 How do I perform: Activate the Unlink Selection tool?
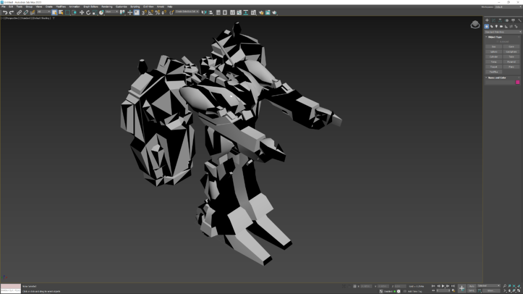(26, 13)
